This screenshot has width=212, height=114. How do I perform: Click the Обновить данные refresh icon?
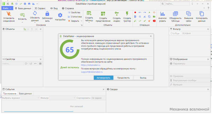(35, 13)
